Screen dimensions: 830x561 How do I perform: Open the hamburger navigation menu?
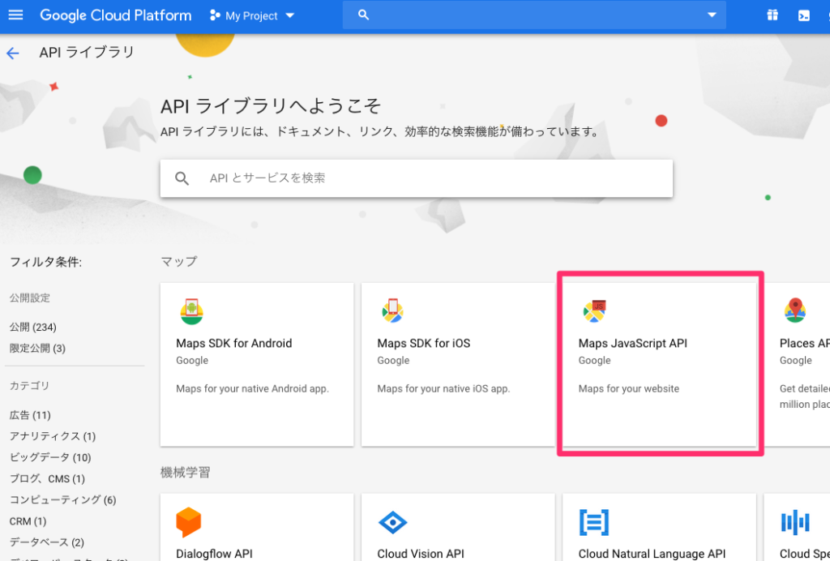[16, 15]
